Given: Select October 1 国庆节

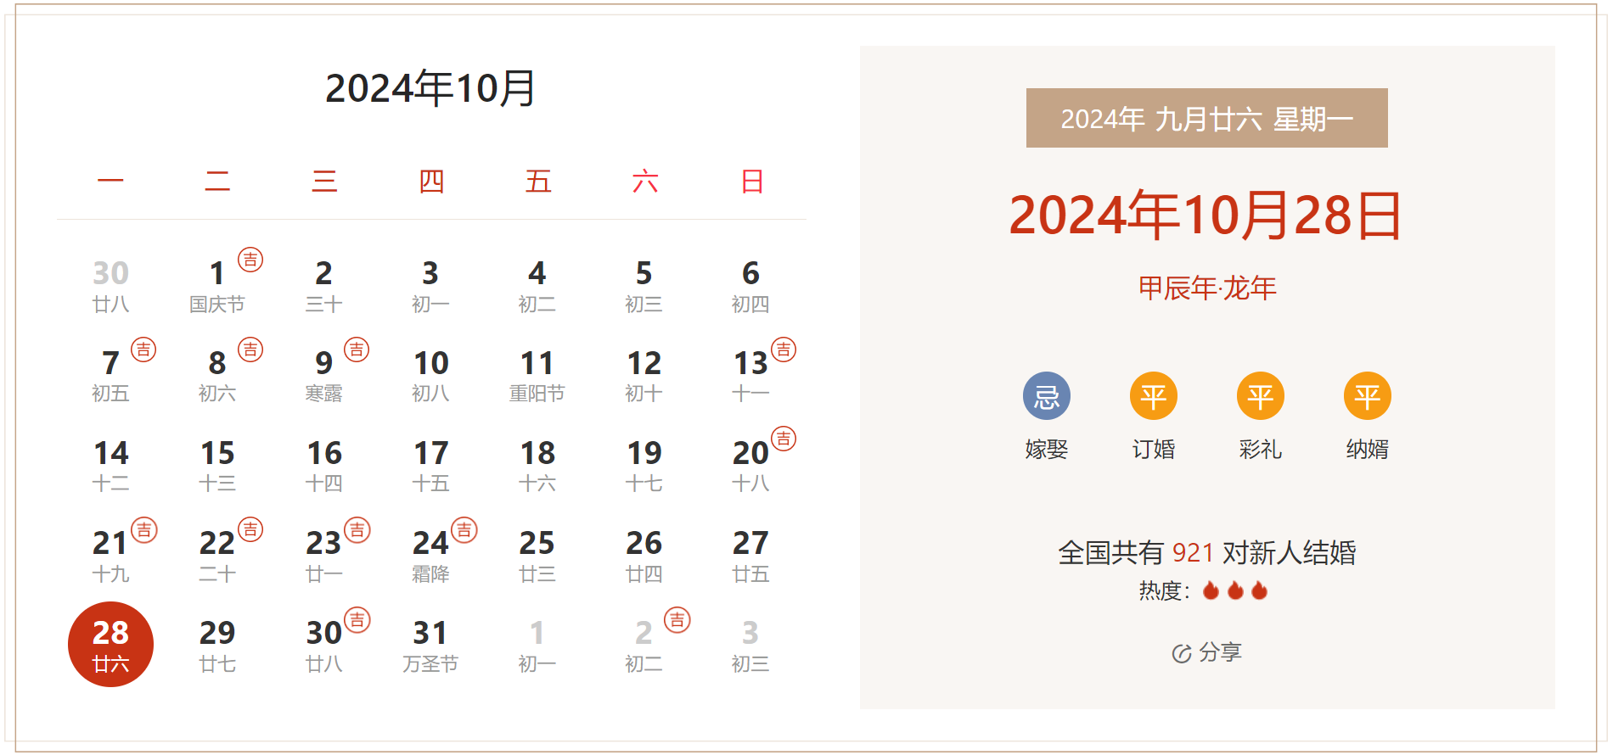Looking at the screenshot, I should (x=217, y=286).
